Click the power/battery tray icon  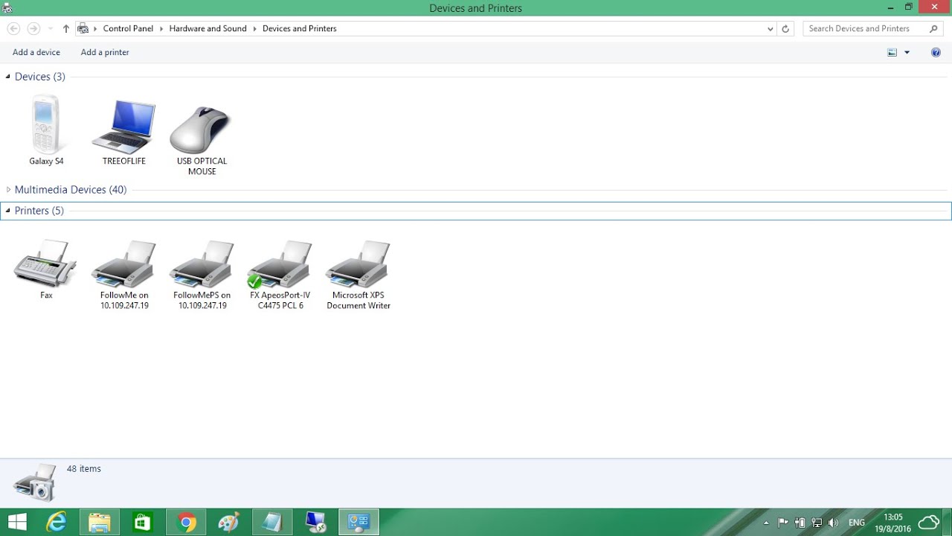coord(800,523)
